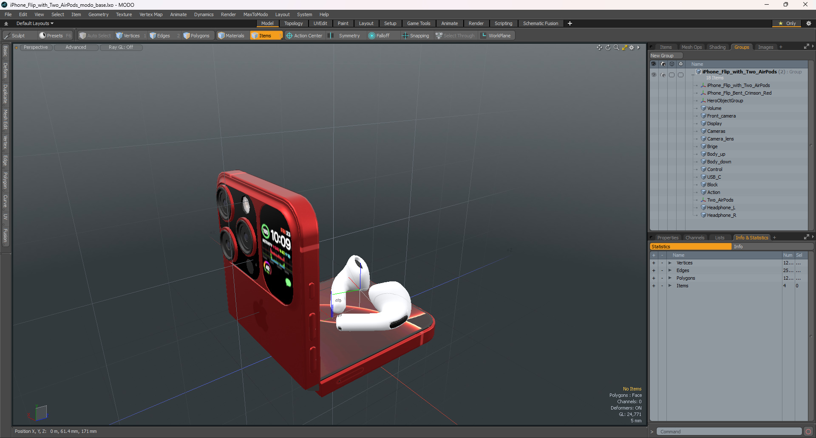Toggle render camera for iPhone_Flip group

pos(663,75)
